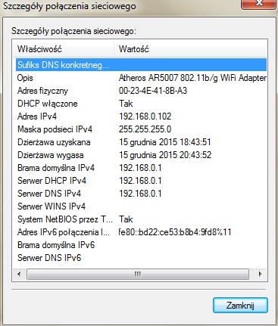Click the value 15 grudnia 2015 20:43:52
Viewport: 278px width, 326px height.
coord(165,155)
